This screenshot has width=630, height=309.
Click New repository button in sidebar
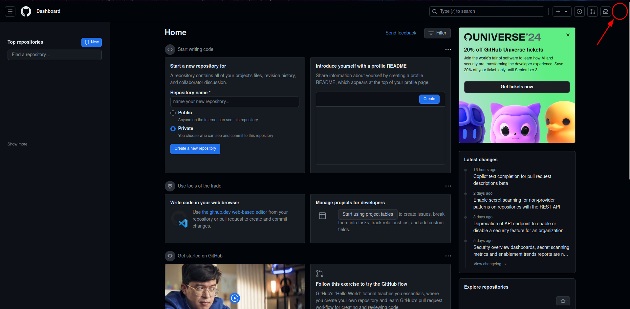(x=92, y=42)
